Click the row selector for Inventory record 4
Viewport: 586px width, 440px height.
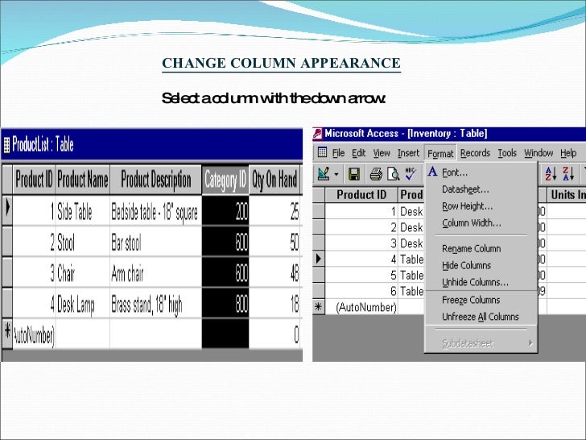pyautogui.click(x=319, y=259)
